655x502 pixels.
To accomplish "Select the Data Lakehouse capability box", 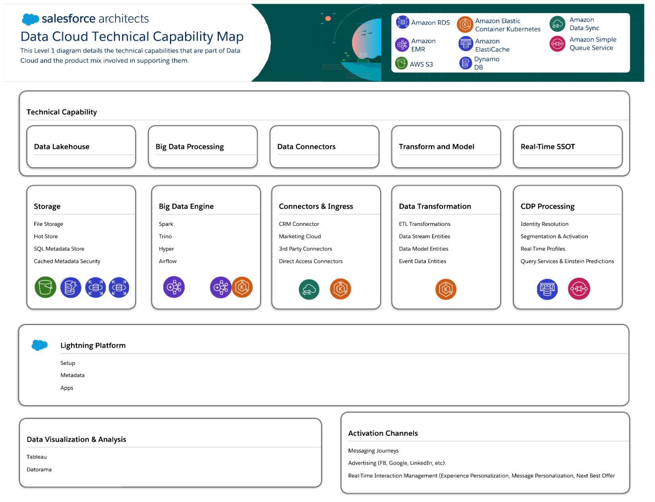I will point(81,147).
